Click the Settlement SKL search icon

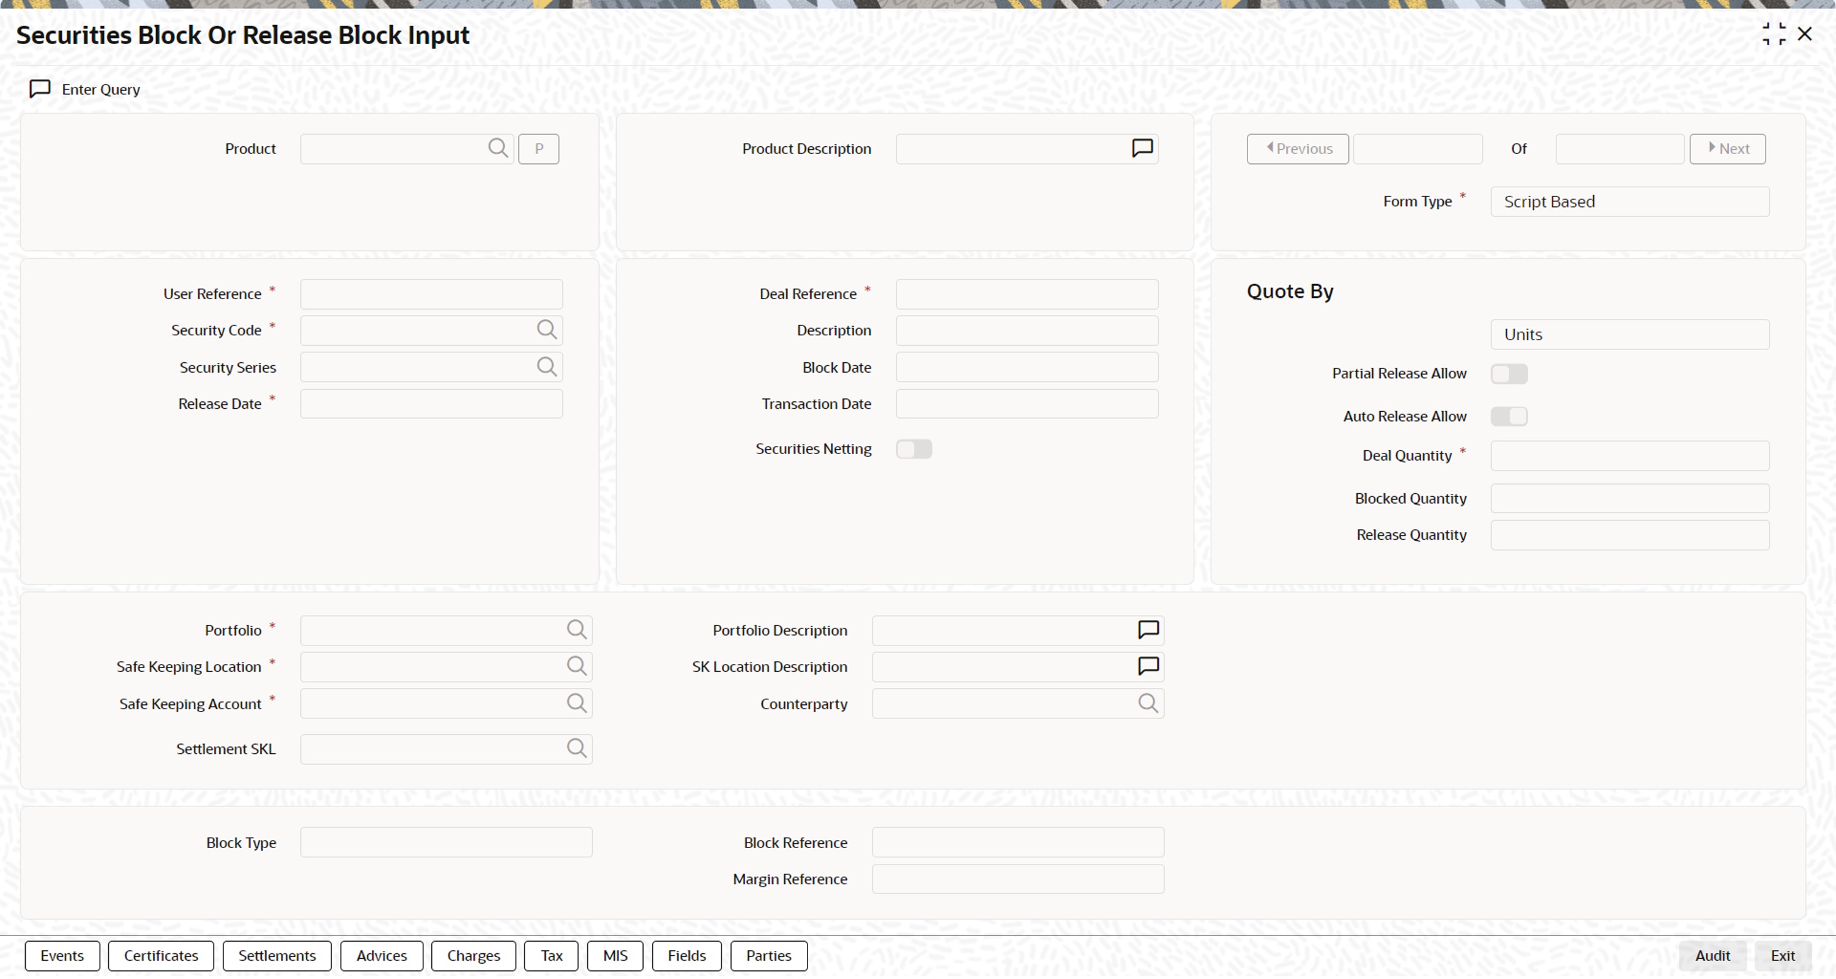pos(576,748)
